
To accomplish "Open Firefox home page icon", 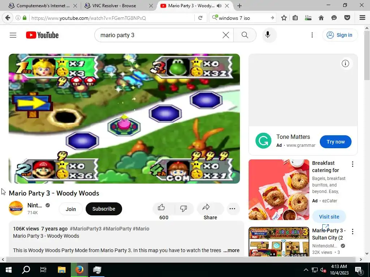I will 321,18.
